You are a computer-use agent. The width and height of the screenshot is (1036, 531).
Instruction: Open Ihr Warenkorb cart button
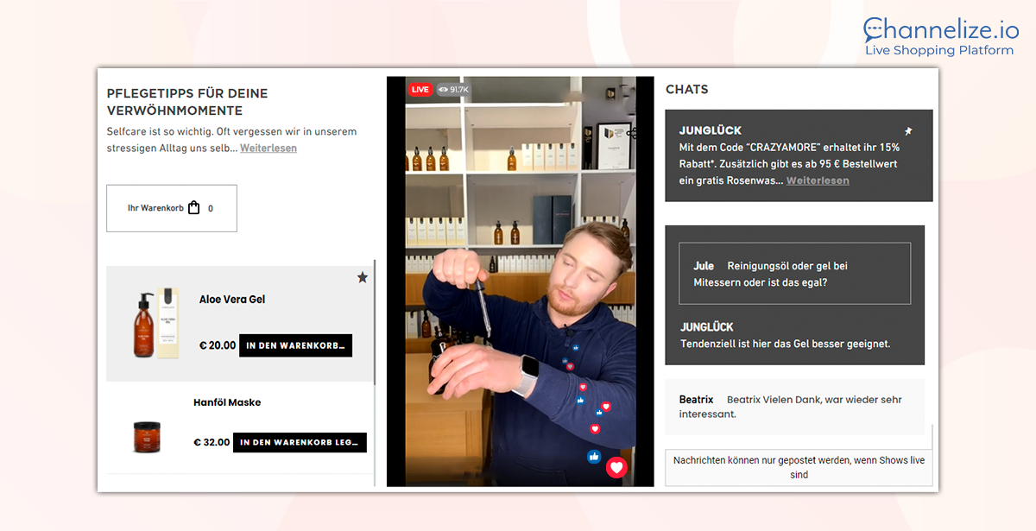click(172, 208)
